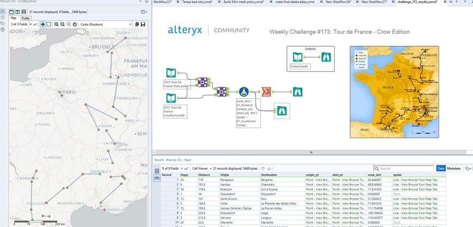Image resolution: width=473 pixels, height=227 pixels.
Task: Select the 2017 Tour De France Locations input tool
Action: pyautogui.click(x=171, y=98)
